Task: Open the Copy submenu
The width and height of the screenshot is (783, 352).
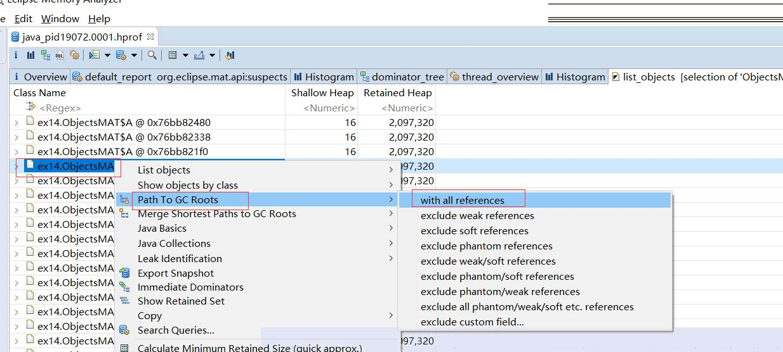Action: click(x=257, y=315)
